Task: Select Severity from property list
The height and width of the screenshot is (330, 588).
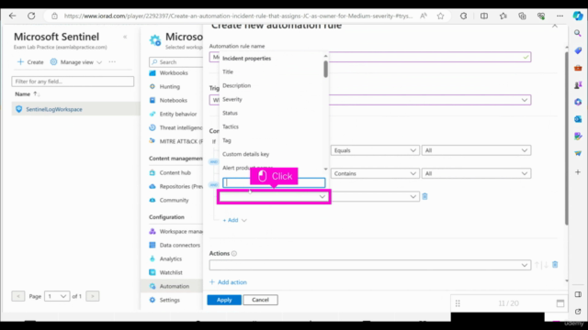Action: [x=232, y=99]
